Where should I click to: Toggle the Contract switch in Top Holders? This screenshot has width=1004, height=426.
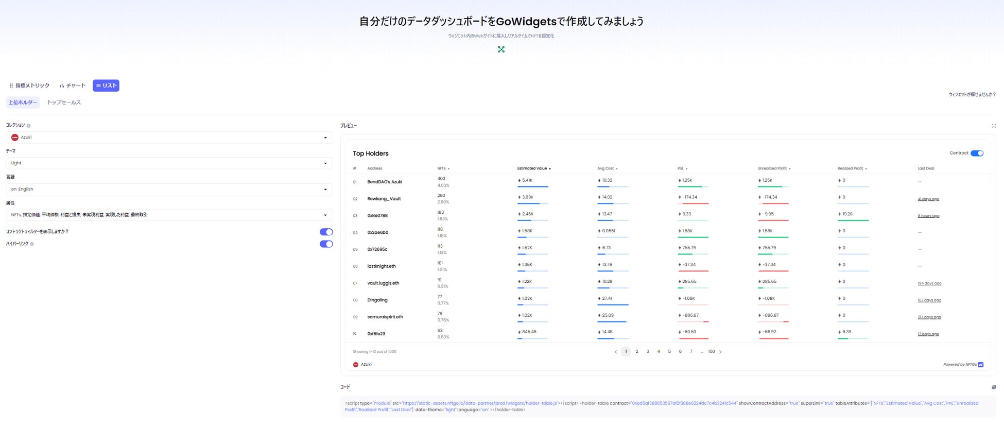pos(977,153)
